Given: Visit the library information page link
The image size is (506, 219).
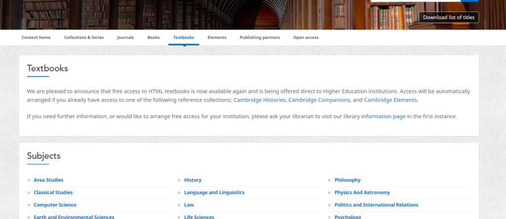Looking at the screenshot, I should (x=383, y=116).
